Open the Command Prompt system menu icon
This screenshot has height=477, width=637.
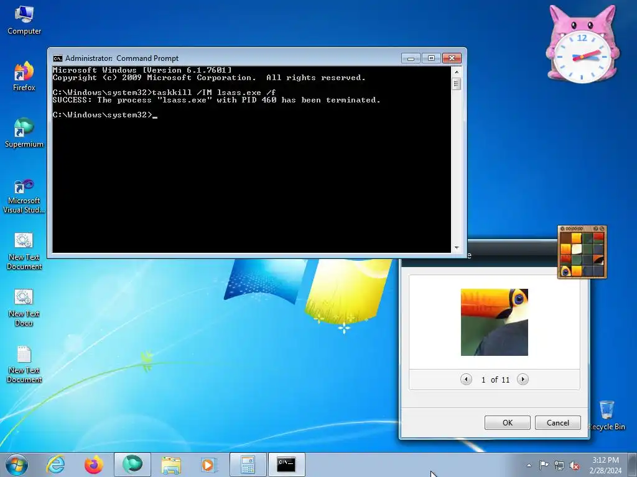pyautogui.click(x=58, y=58)
